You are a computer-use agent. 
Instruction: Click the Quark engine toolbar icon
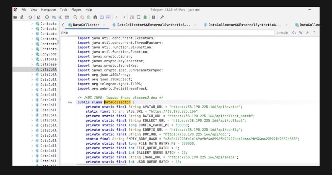[139, 17]
